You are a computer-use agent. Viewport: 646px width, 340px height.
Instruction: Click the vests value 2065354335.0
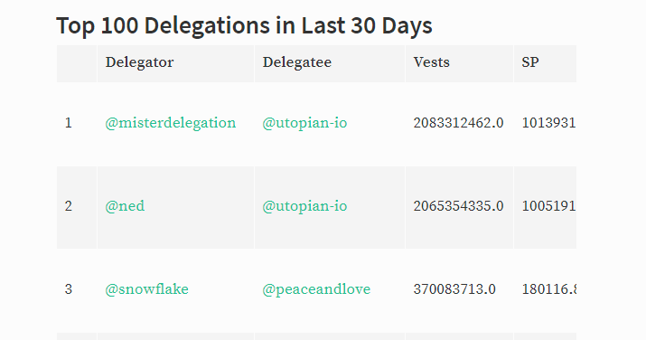459,206
